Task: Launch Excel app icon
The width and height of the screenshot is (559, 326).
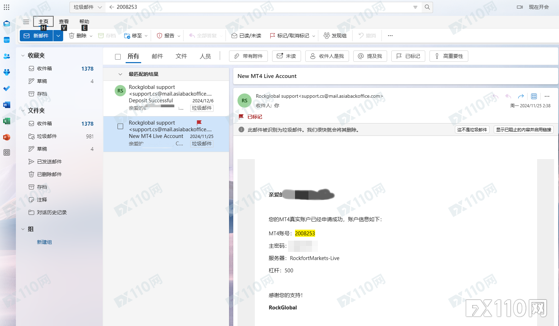Action: point(6,121)
